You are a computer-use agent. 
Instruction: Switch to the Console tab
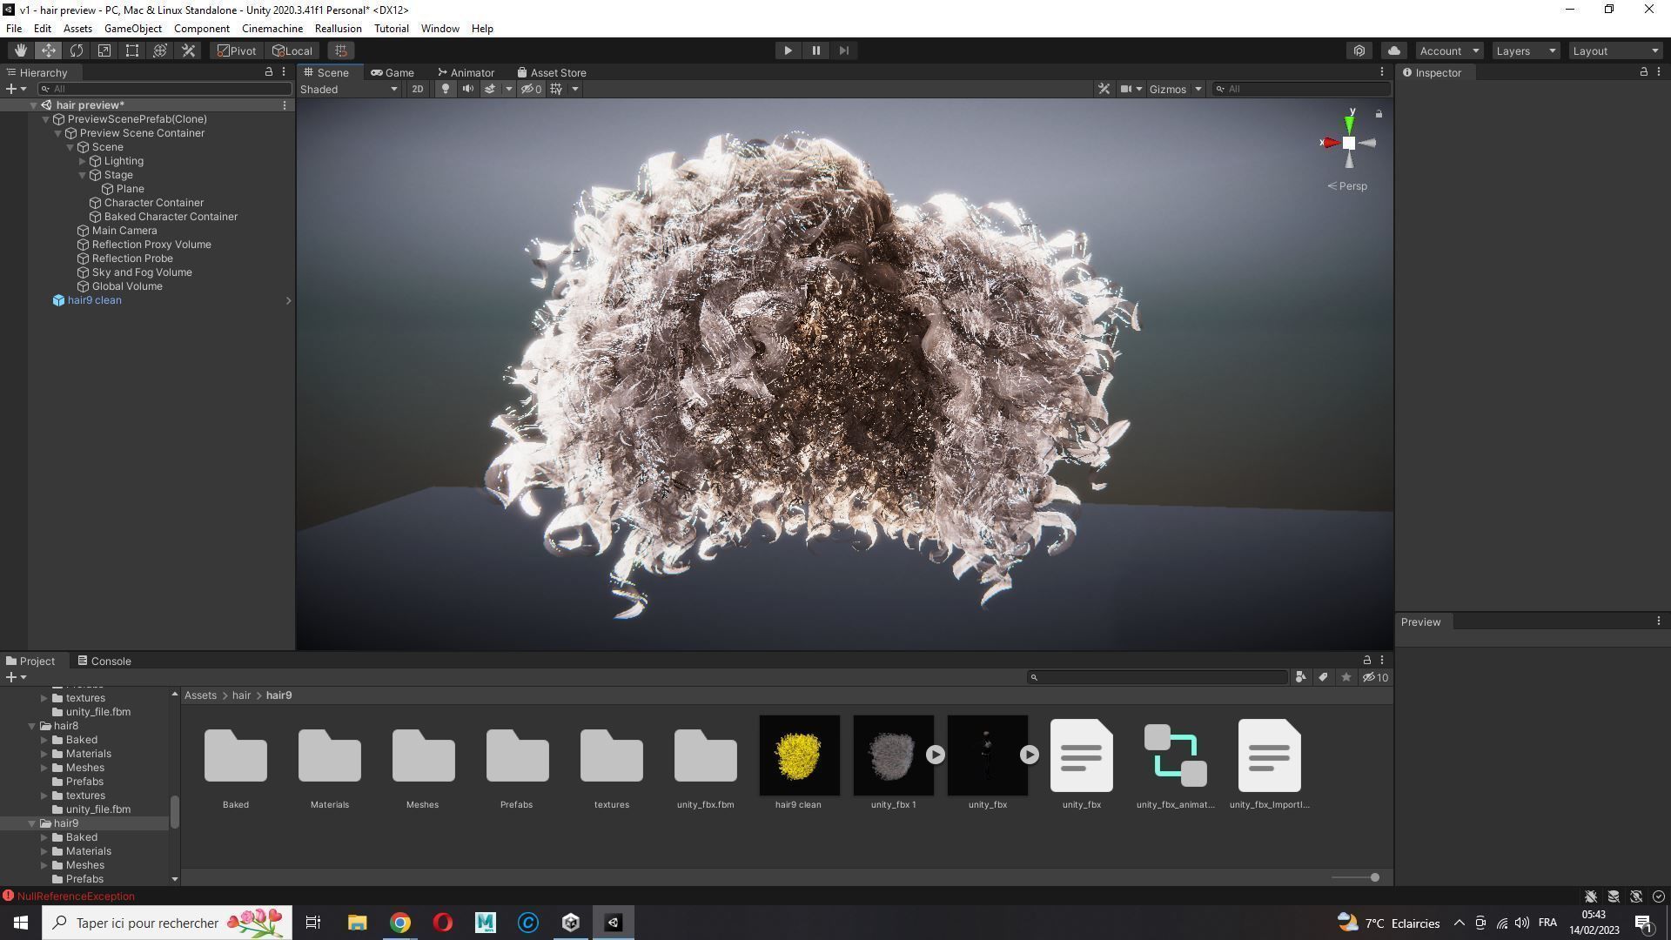(104, 661)
